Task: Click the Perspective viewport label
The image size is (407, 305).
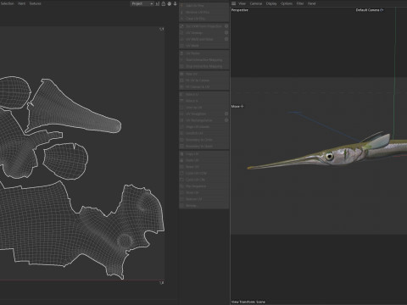Action: click(240, 10)
